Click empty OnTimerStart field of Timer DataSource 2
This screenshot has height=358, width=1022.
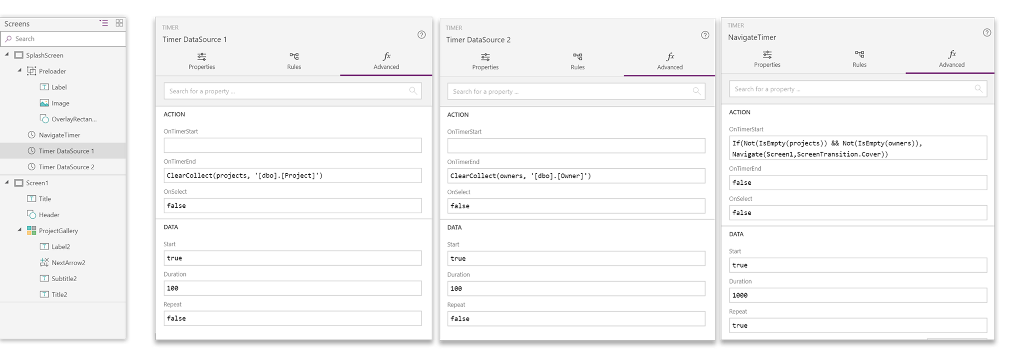[x=576, y=146]
